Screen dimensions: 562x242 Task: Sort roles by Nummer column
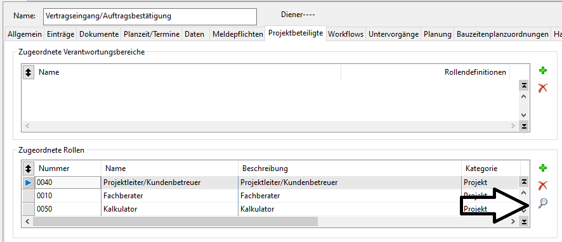pyautogui.click(x=68, y=169)
